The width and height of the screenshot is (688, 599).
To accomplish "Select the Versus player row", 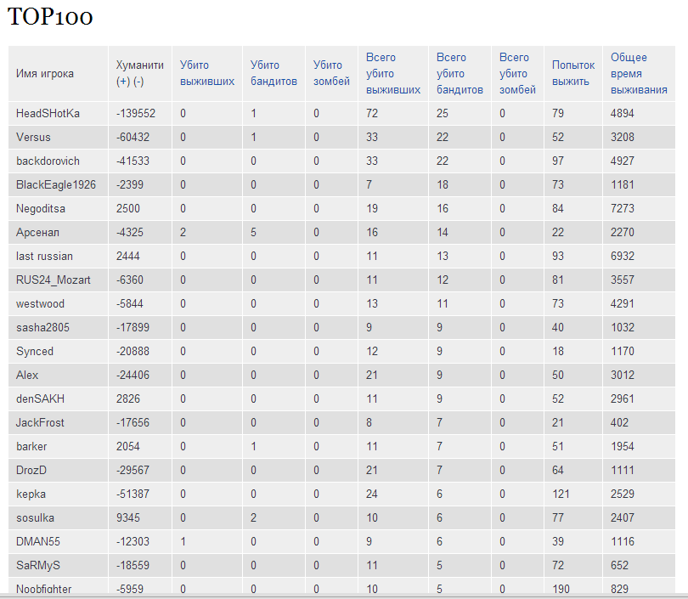I will click(x=341, y=138).
